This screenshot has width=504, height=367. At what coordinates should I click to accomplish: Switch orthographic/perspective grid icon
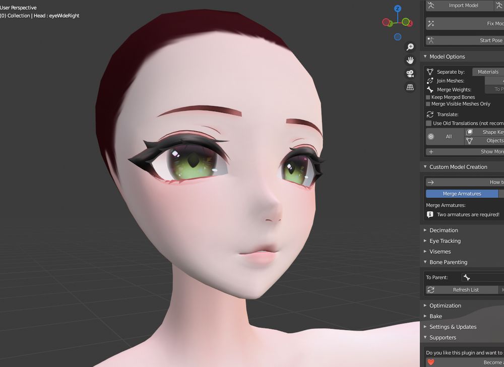[410, 87]
